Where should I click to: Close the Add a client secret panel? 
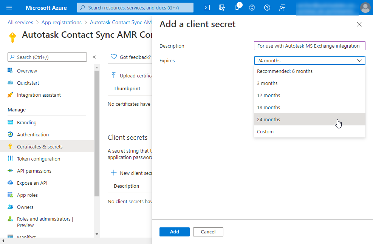tap(359, 24)
